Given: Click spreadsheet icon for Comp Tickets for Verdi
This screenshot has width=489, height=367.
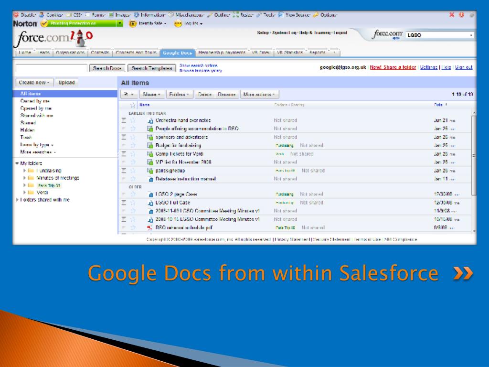Looking at the screenshot, I should (x=150, y=154).
